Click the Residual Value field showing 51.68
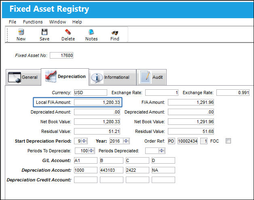 tap(191, 131)
